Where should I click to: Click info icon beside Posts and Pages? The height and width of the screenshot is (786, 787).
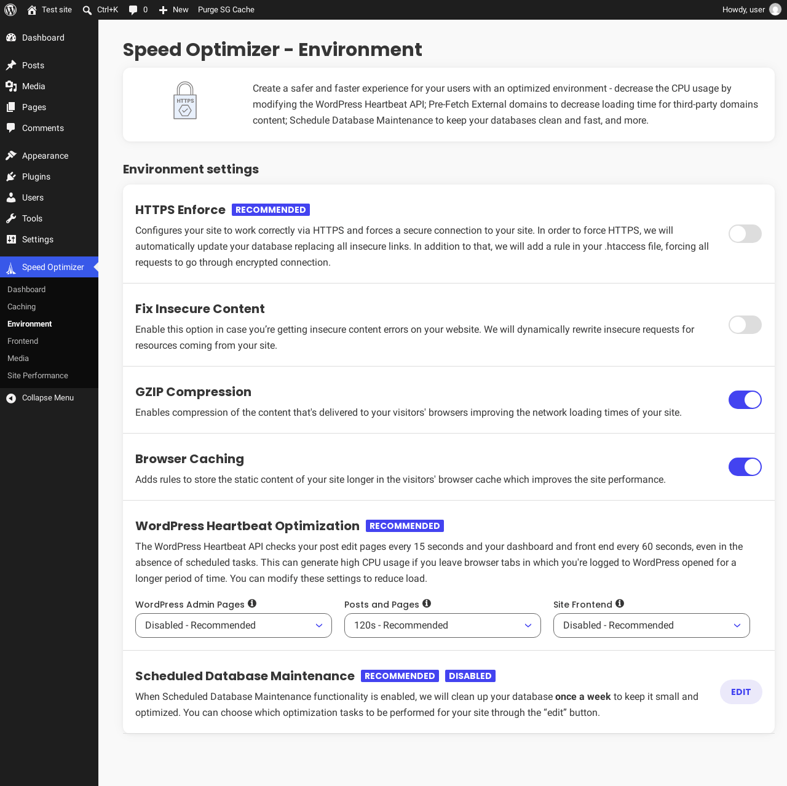coord(427,604)
